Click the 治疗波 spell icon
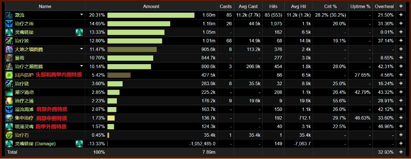Viewport: 411px width, 159px height. [x=9, y=41]
